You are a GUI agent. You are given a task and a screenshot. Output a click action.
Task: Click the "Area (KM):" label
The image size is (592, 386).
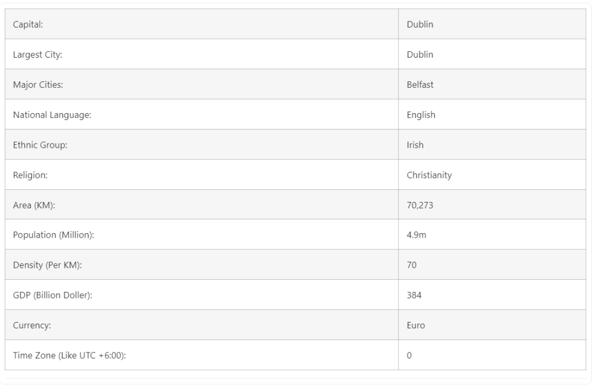pos(34,205)
